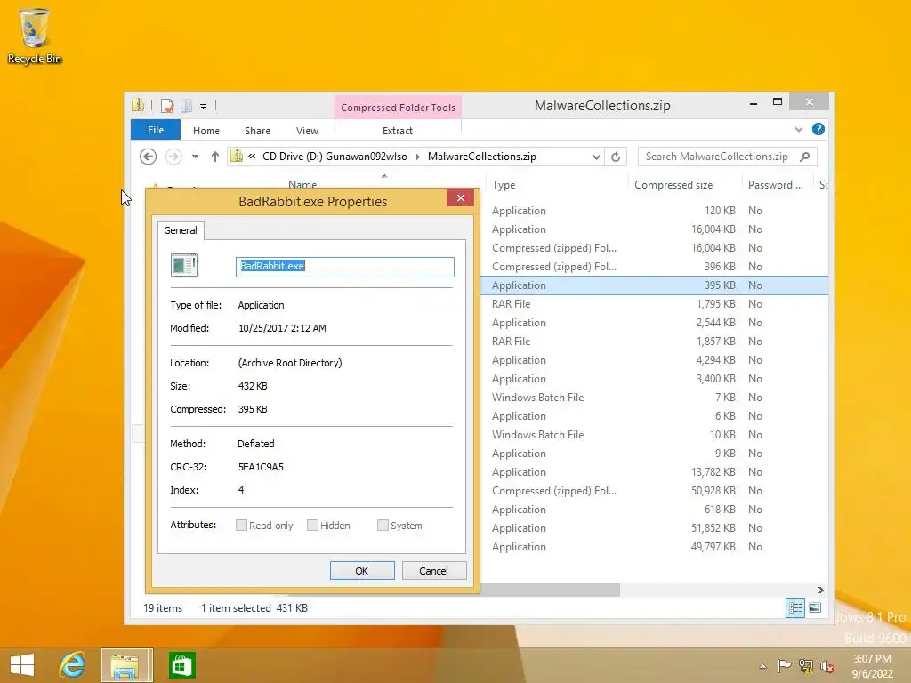Refresh the MalwareCollections.zip folder view
The height and width of the screenshot is (683, 911).
pyautogui.click(x=616, y=157)
